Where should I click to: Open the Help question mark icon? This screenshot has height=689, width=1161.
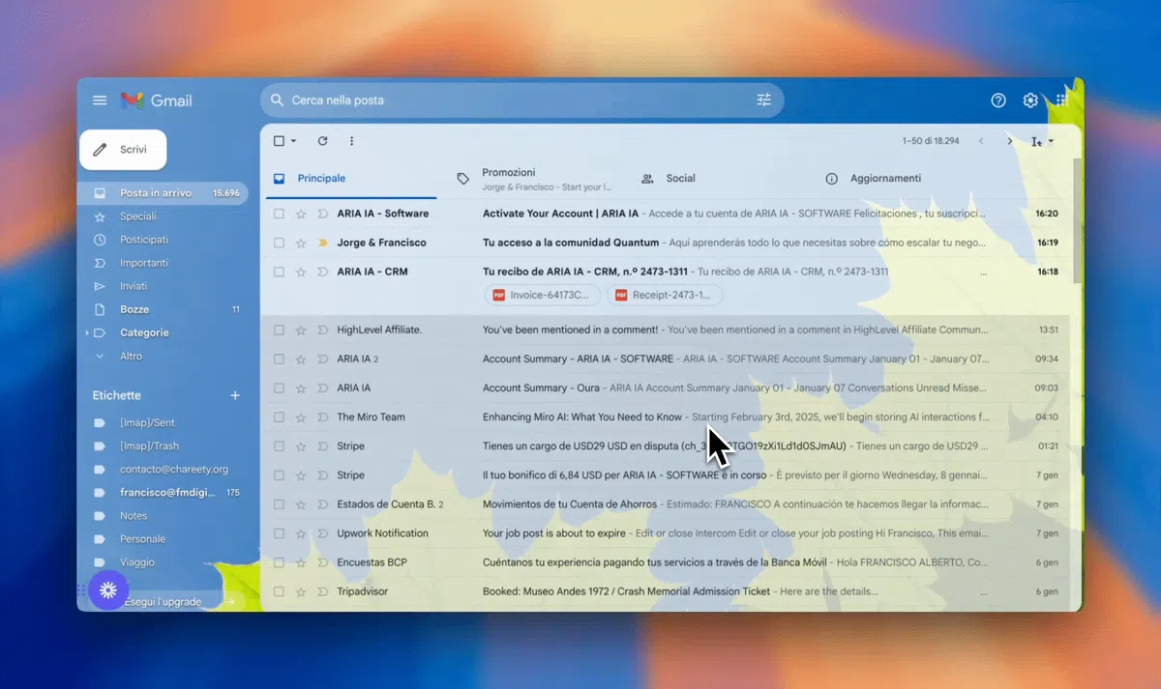[x=998, y=100]
